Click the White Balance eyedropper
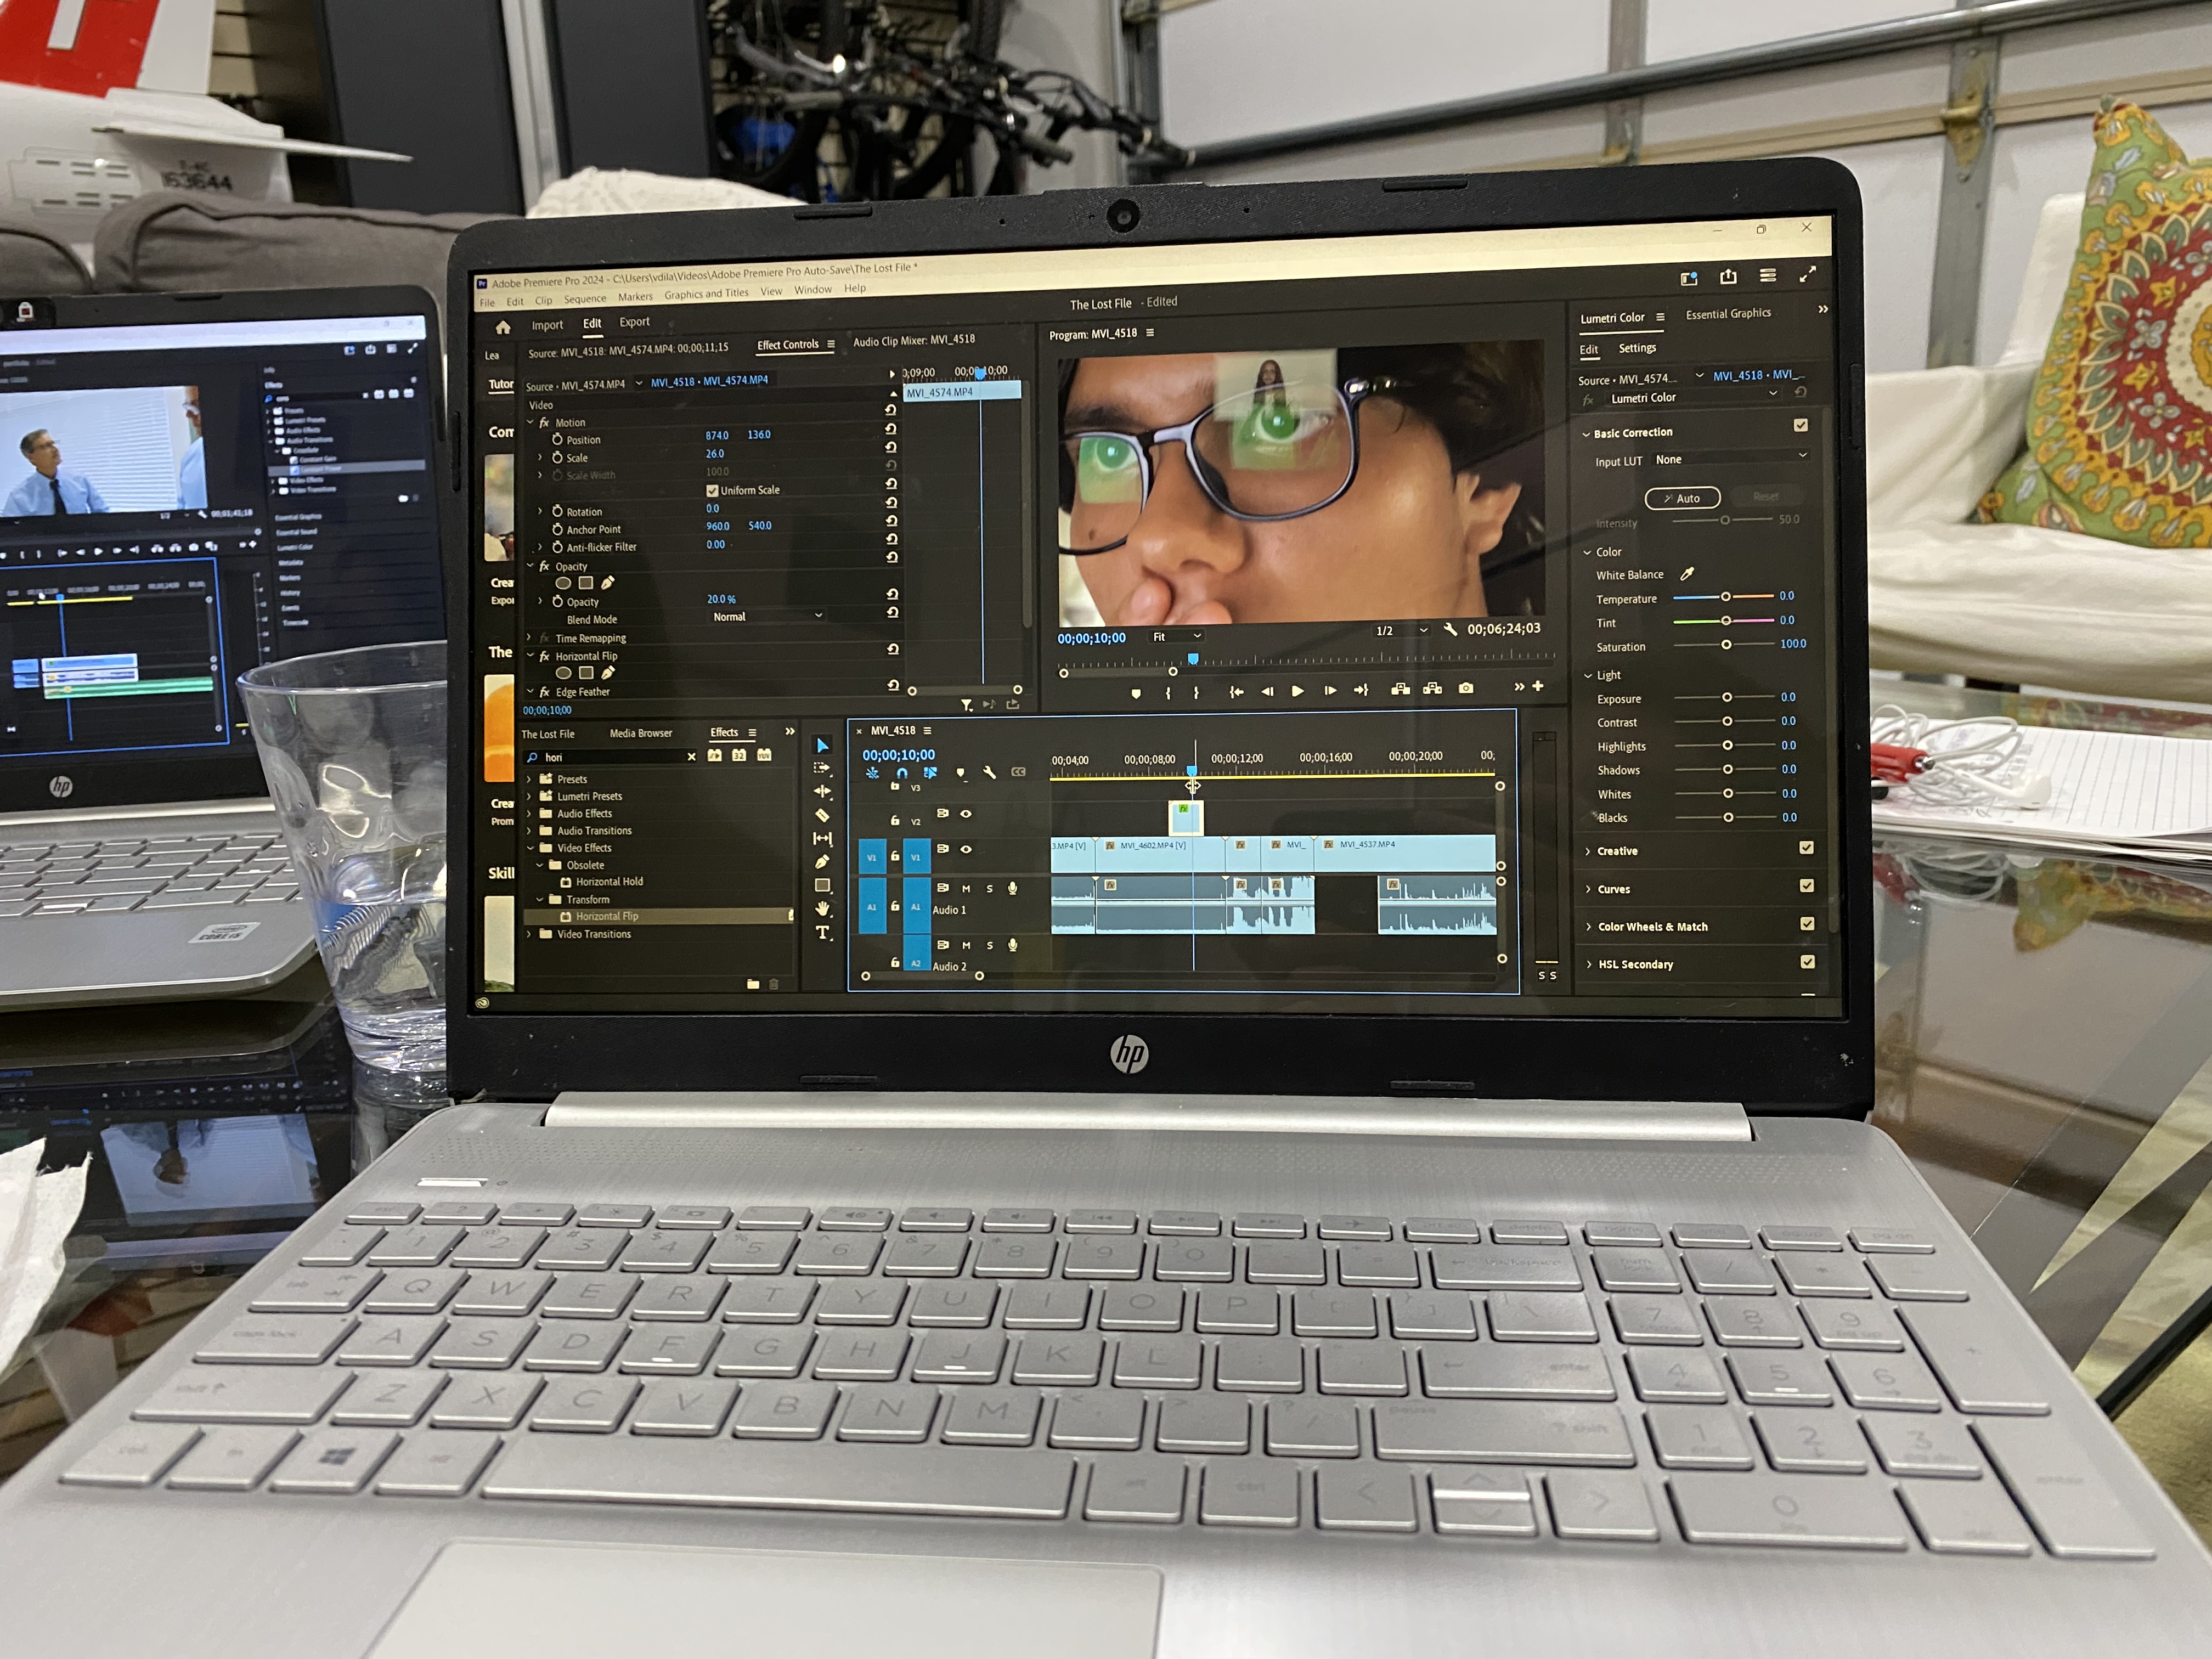 click(1687, 574)
